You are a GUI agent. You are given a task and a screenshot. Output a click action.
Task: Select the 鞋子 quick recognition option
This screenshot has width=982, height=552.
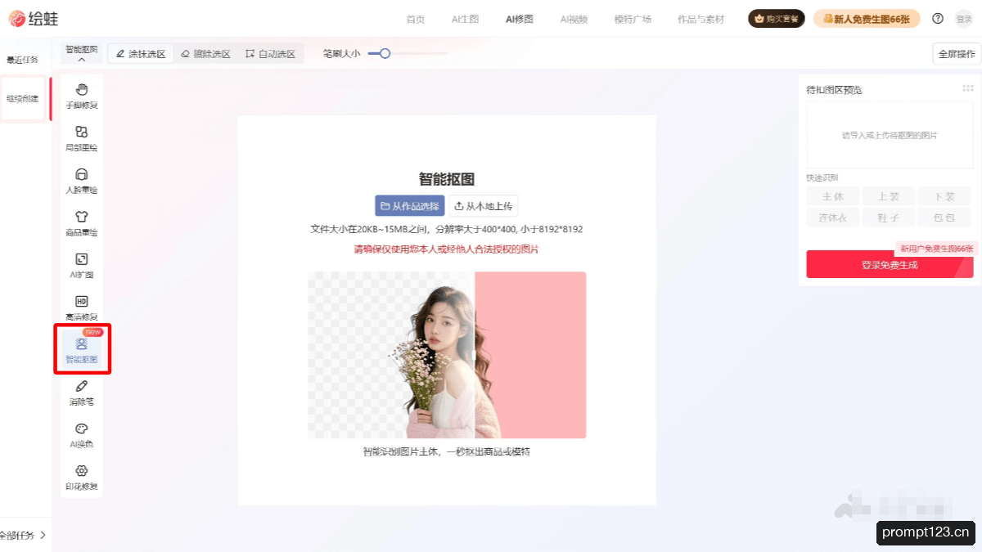[x=889, y=218]
